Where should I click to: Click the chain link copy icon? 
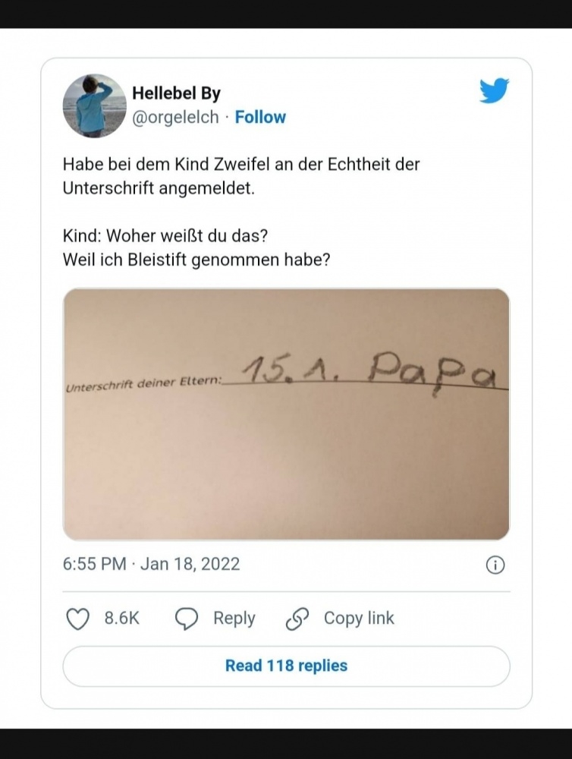tap(295, 619)
